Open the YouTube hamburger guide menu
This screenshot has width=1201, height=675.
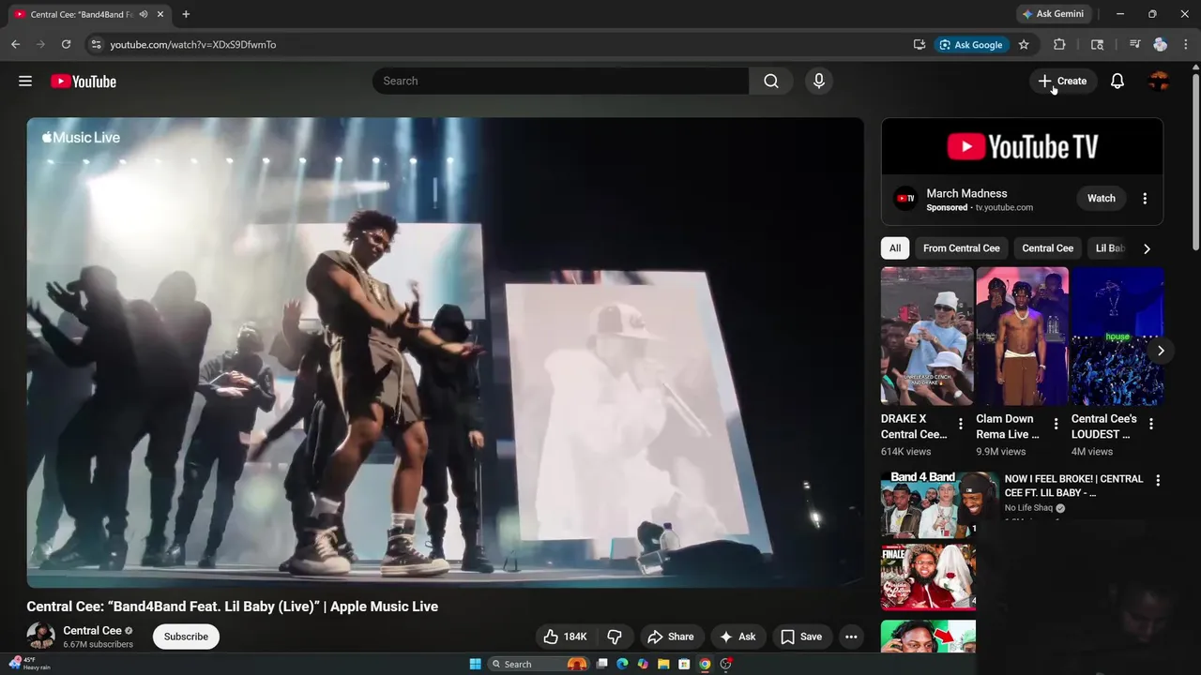coord(25,82)
